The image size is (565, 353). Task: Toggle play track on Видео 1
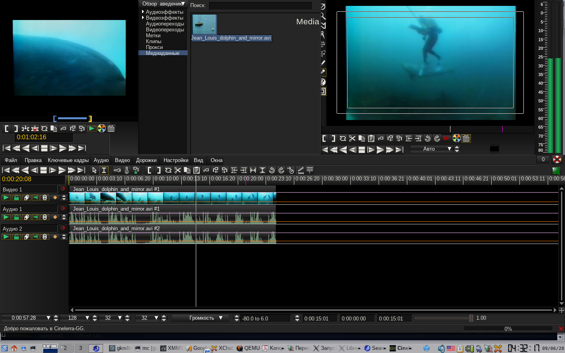click(x=6, y=198)
